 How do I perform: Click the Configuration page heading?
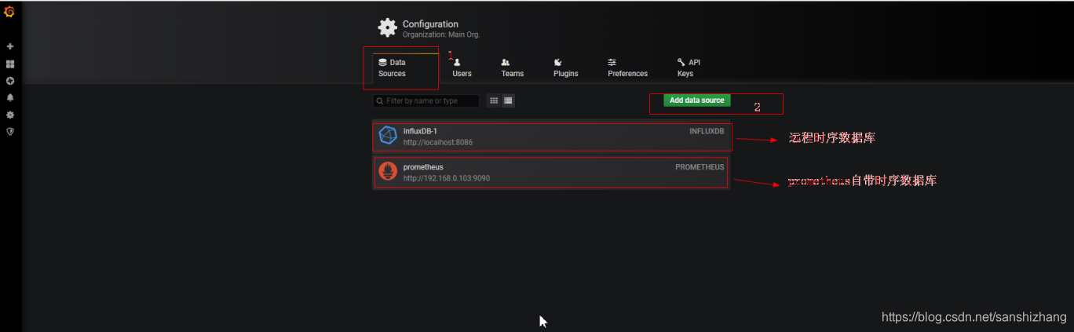430,24
